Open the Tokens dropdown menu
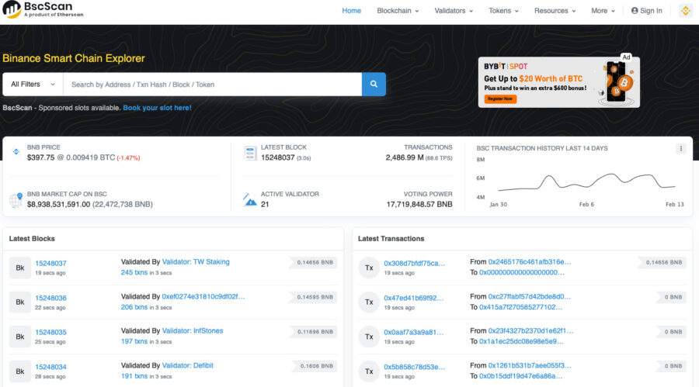 (x=504, y=11)
